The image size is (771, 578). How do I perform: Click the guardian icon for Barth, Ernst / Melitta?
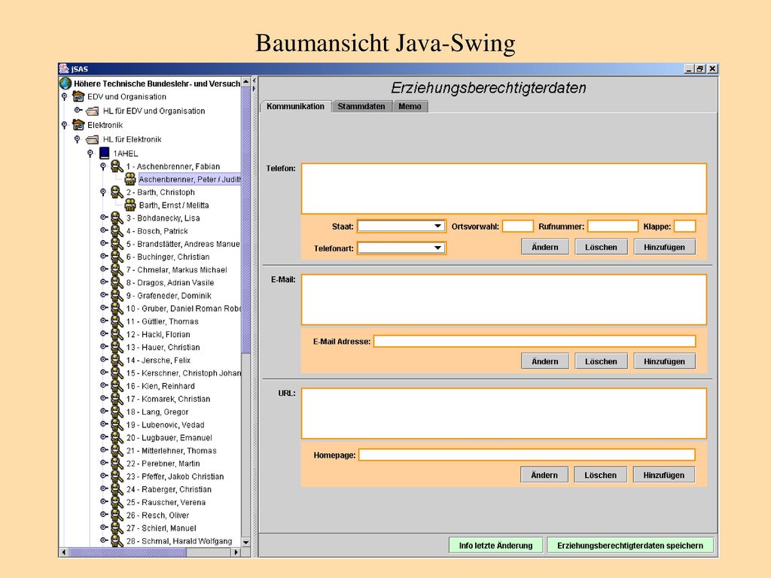(130, 205)
